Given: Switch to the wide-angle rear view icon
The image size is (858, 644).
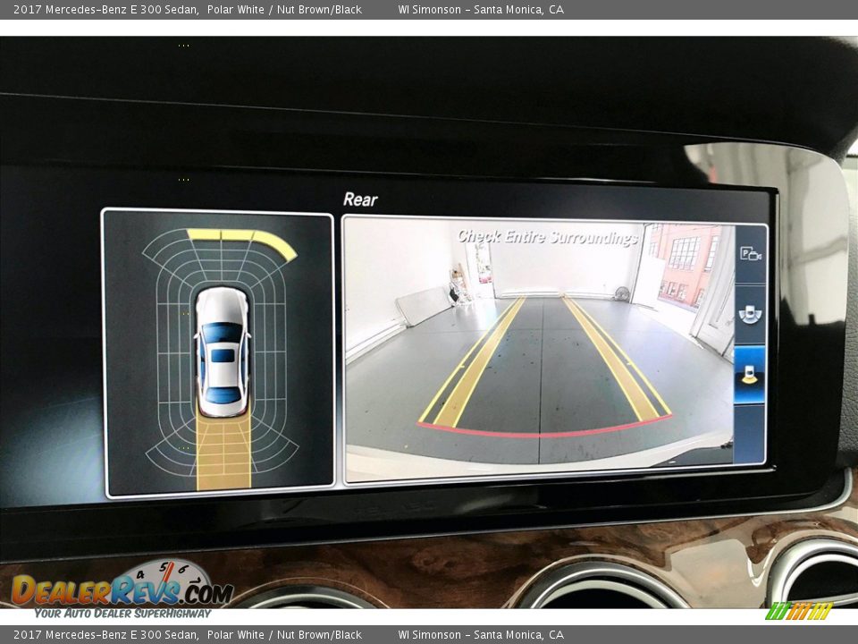Looking at the screenshot, I should coord(750,314).
